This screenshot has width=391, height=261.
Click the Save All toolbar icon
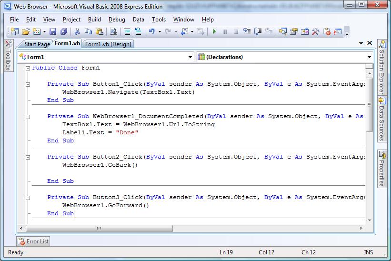64,31
